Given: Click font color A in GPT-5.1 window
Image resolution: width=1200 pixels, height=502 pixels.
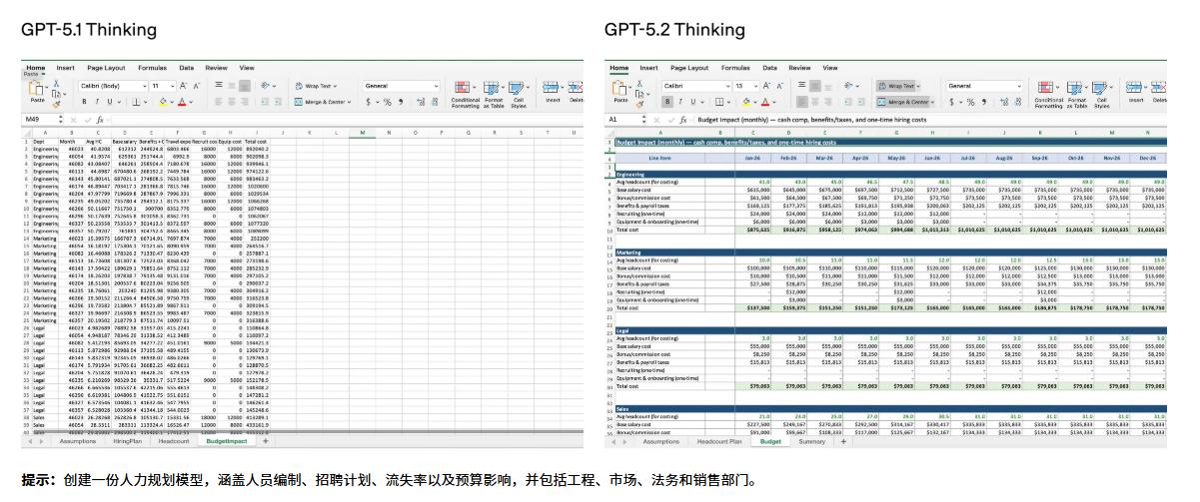Looking at the screenshot, I should pyautogui.click(x=182, y=102).
